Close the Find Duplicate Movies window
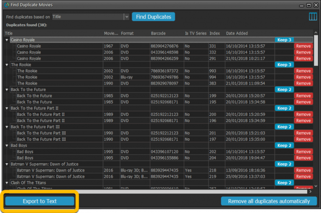The width and height of the screenshot is (321, 213). point(316,5)
